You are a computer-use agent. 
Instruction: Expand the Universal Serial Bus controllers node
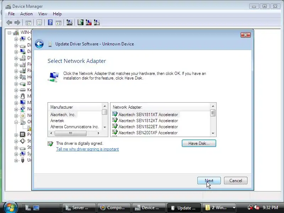[x=16, y=160]
